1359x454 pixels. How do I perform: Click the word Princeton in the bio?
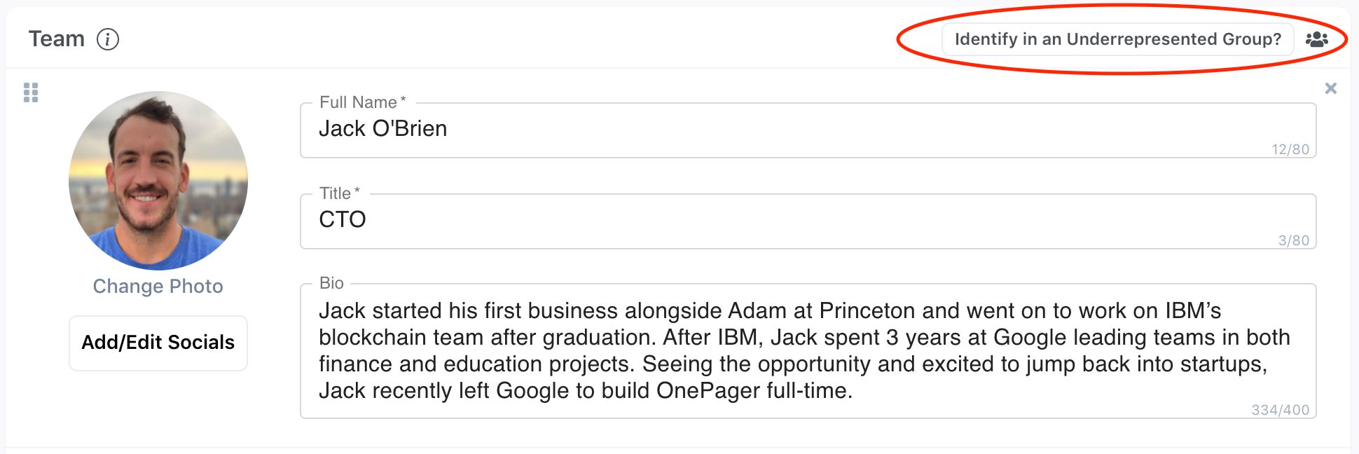pos(867,310)
